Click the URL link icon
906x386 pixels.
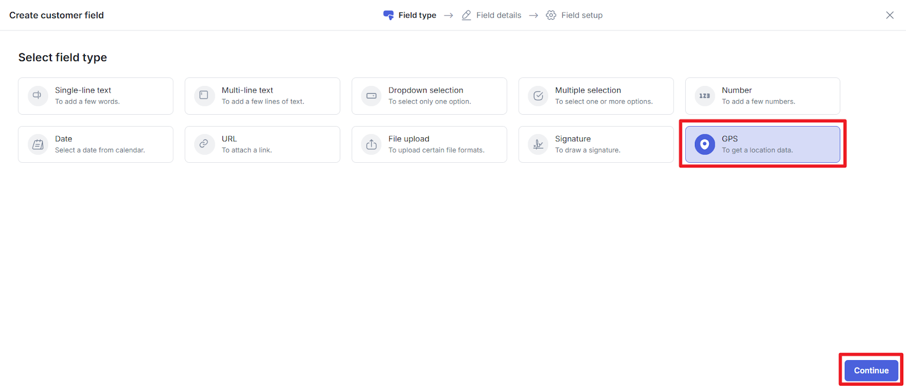coord(204,144)
